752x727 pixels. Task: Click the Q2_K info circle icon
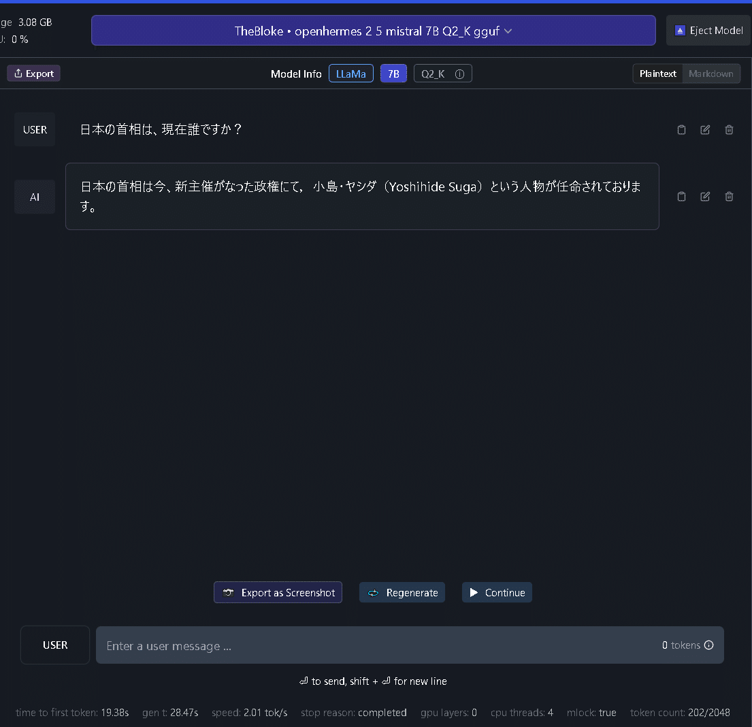click(x=459, y=74)
